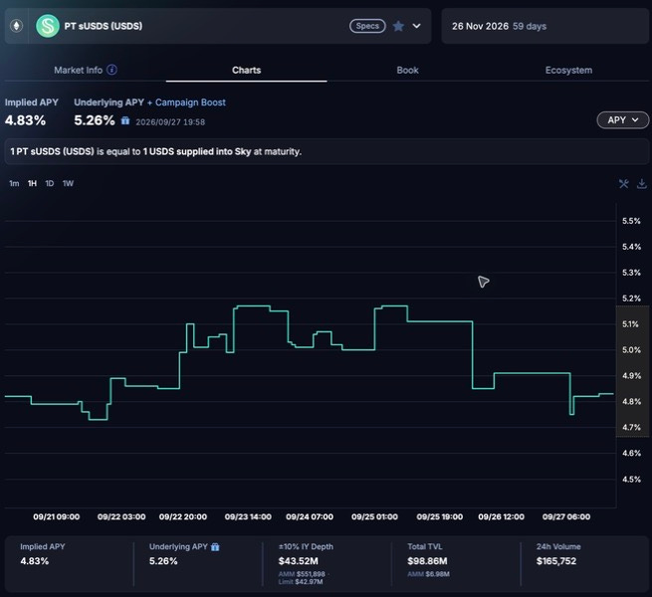This screenshot has width=652, height=597.
Task: Click the Market Info information icon
Action: pyautogui.click(x=111, y=70)
